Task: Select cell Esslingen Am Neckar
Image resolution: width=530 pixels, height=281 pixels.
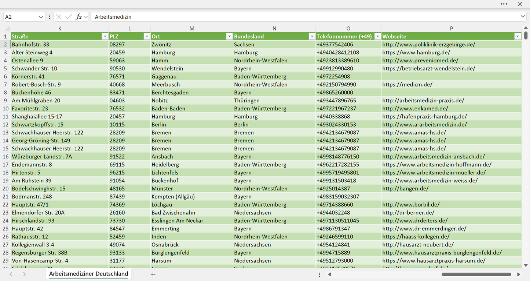Action: point(192,221)
